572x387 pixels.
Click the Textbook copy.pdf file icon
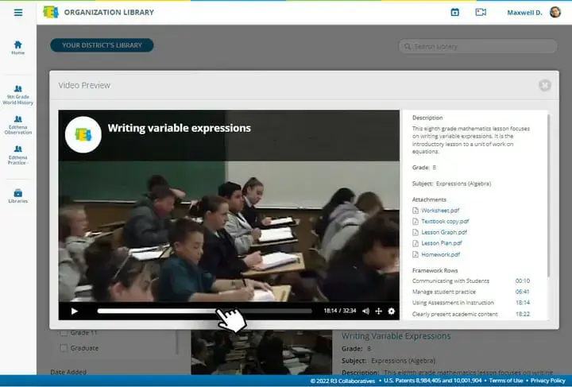pyautogui.click(x=415, y=222)
